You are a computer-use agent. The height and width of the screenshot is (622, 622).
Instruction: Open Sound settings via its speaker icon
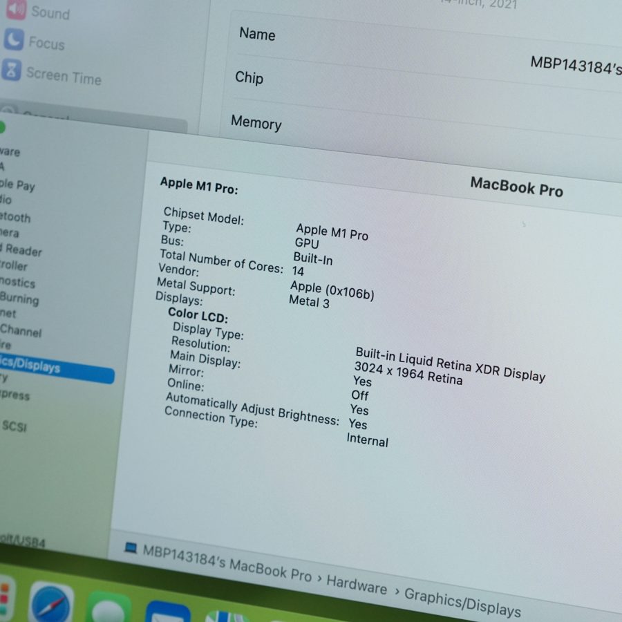tap(16, 9)
